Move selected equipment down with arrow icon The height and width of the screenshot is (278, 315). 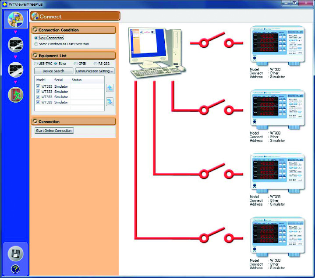(x=110, y=102)
